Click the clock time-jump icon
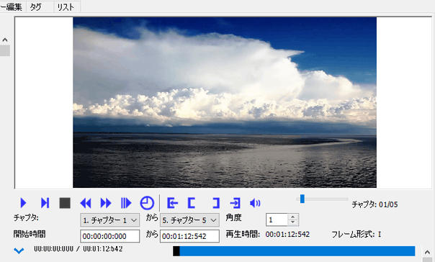 coord(147,203)
